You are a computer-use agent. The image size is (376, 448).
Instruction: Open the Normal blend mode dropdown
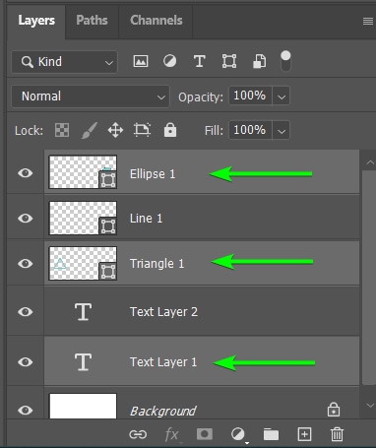click(91, 96)
